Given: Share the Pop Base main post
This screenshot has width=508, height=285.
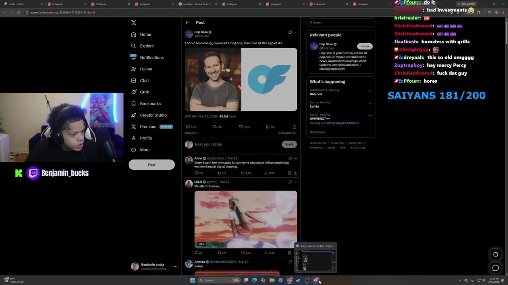Looking at the screenshot, I should click(x=294, y=127).
